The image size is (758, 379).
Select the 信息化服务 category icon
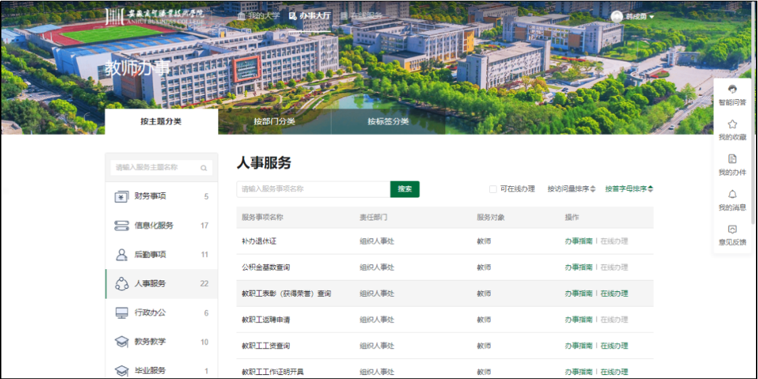coord(122,226)
